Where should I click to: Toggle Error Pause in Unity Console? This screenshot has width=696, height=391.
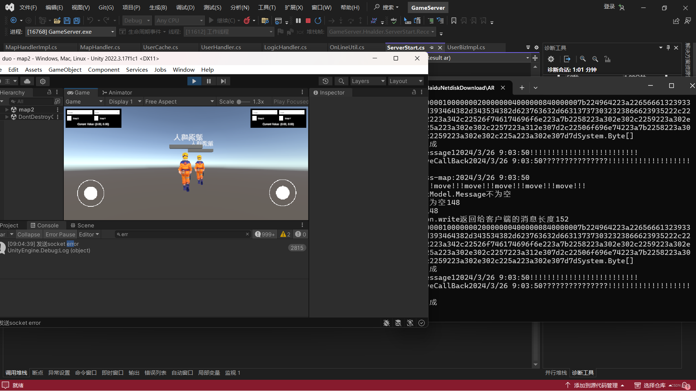click(x=60, y=234)
